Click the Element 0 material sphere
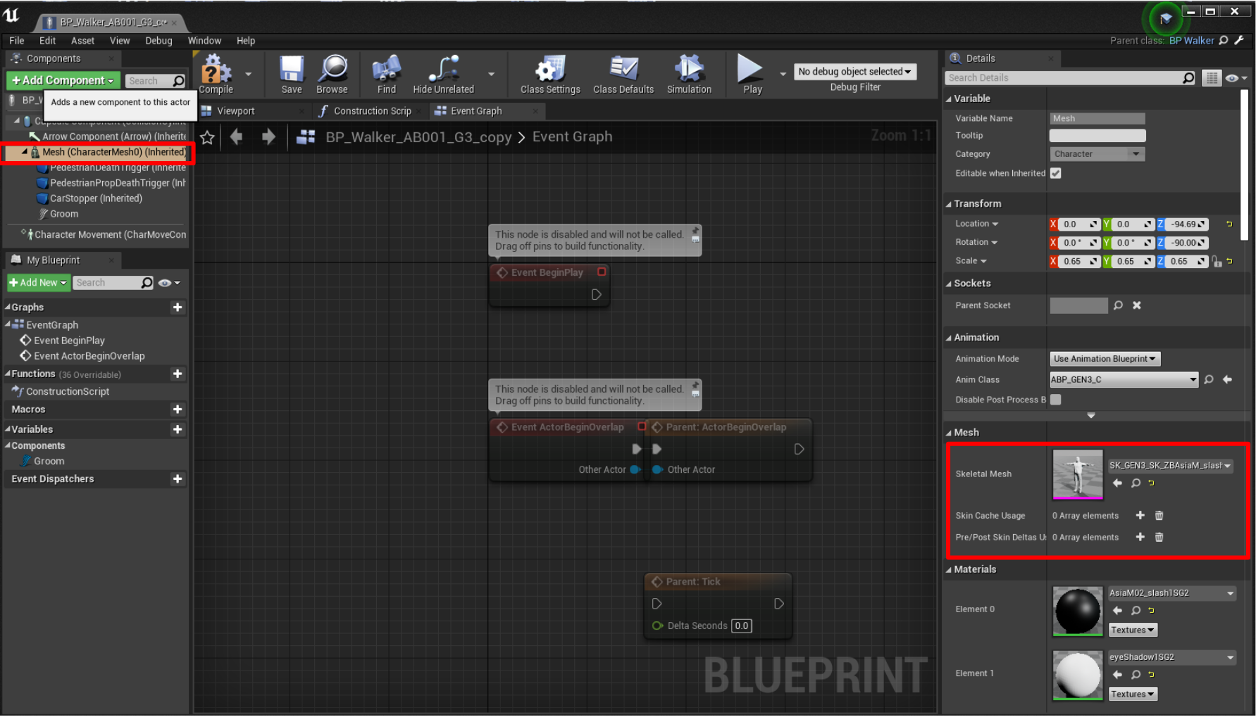 pyautogui.click(x=1077, y=611)
